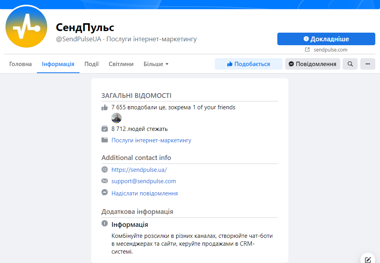Viewport: 380px width, 263px height.
Task: Open the friend's avatar who liked the page
Action: tap(116, 118)
